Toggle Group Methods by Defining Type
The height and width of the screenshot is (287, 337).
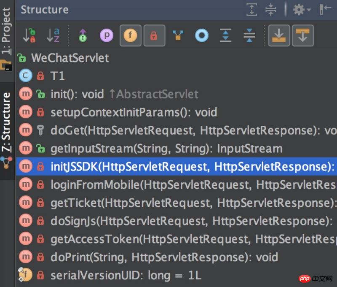click(x=178, y=35)
